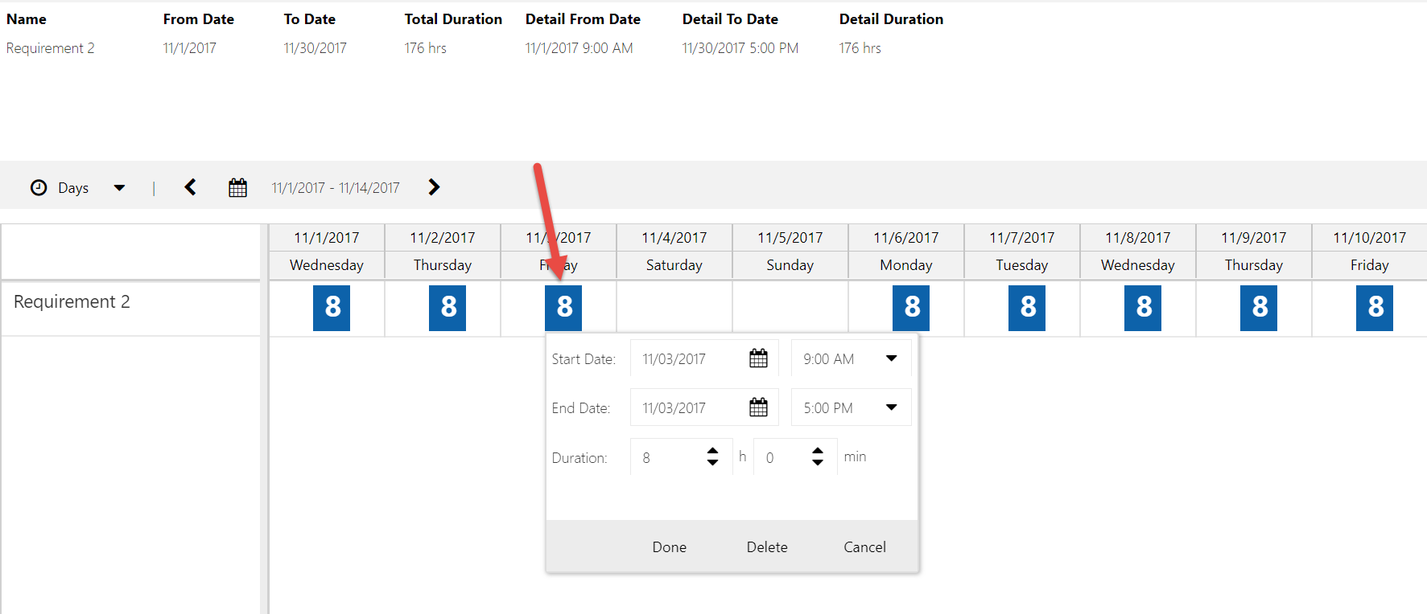Click the Start Date text field
This screenshot has width=1427, height=614.
[688, 359]
